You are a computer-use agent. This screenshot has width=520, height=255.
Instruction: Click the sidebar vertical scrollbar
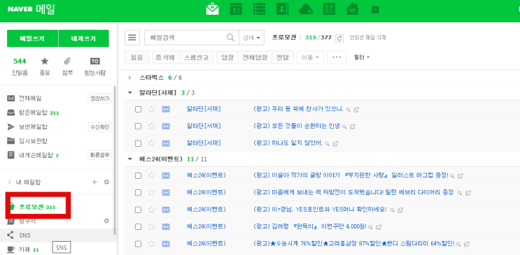click(x=115, y=161)
